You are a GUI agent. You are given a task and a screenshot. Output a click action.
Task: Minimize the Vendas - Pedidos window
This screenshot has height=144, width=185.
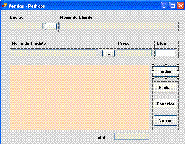165,6
